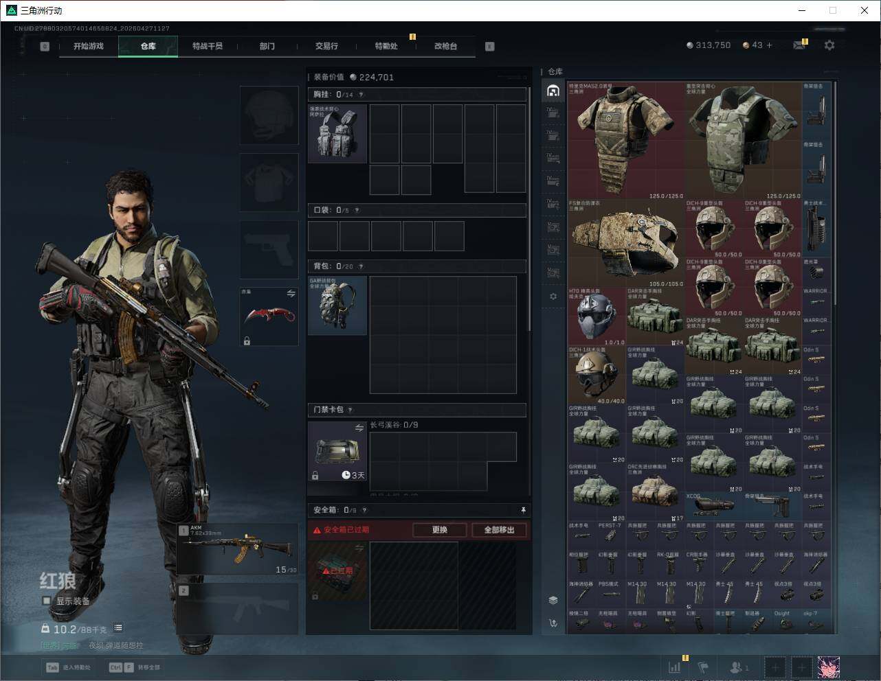Image resolution: width=881 pixels, height=681 pixels.
Task: Switch to the 特勤处 tab
Action: 386,46
